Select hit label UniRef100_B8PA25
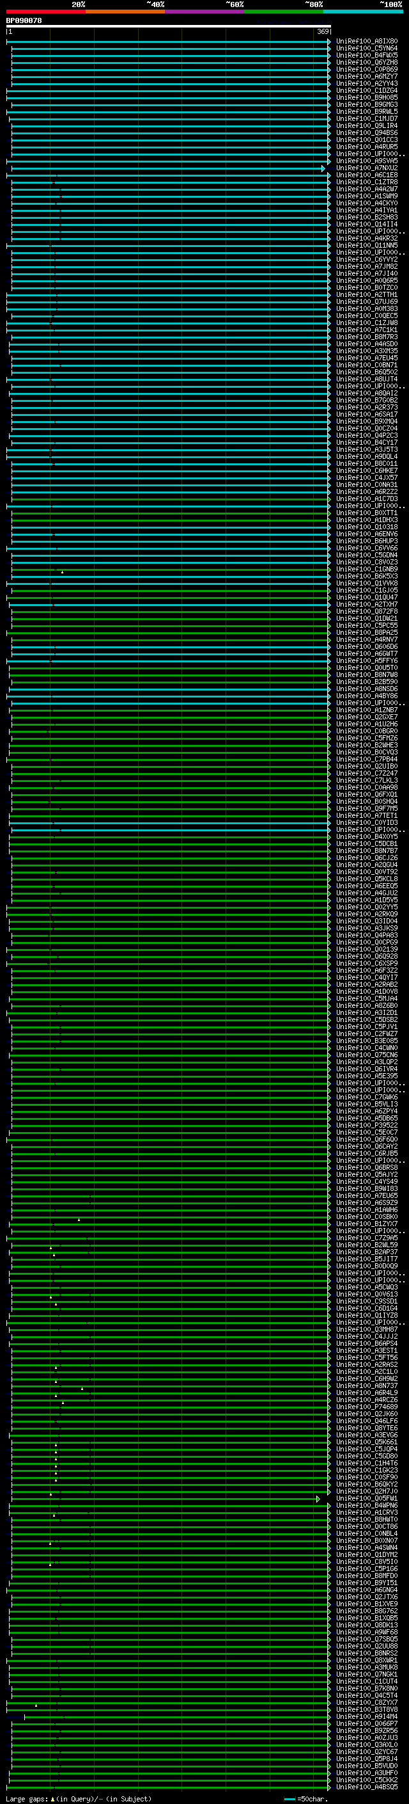This screenshot has width=409, height=1804. pos(366,633)
